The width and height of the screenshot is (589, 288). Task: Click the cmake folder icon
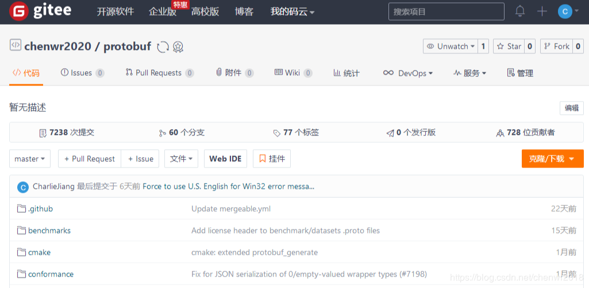pyautogui.click(x=21, y=252)
